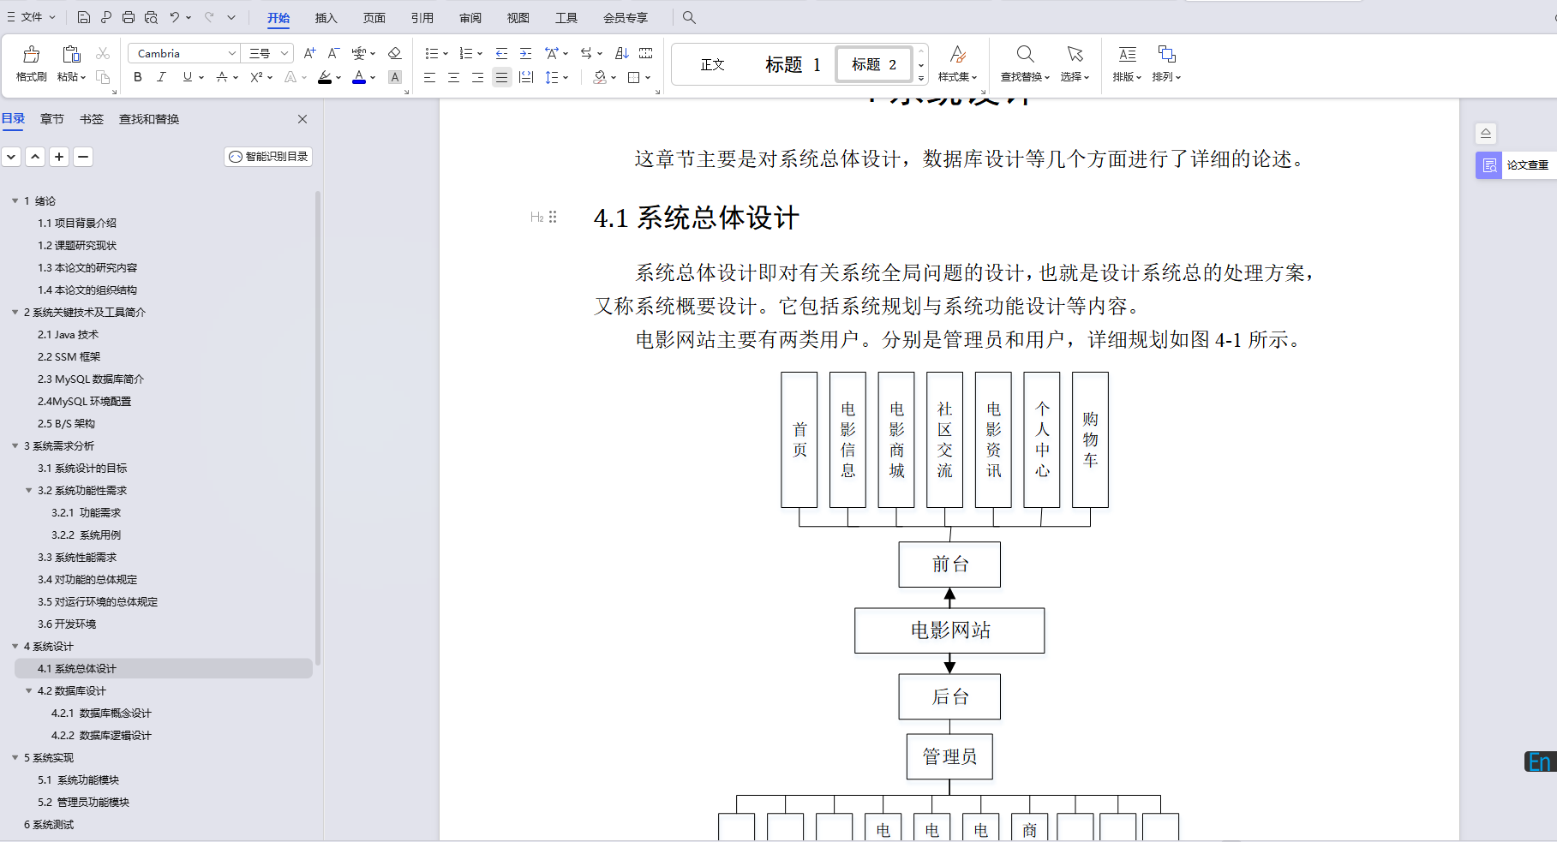1557x842 pixels.
Task: Center align text
Action: tap(453, 77)
